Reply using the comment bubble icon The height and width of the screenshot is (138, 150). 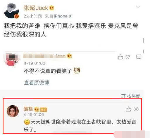[x=139, y=57]
